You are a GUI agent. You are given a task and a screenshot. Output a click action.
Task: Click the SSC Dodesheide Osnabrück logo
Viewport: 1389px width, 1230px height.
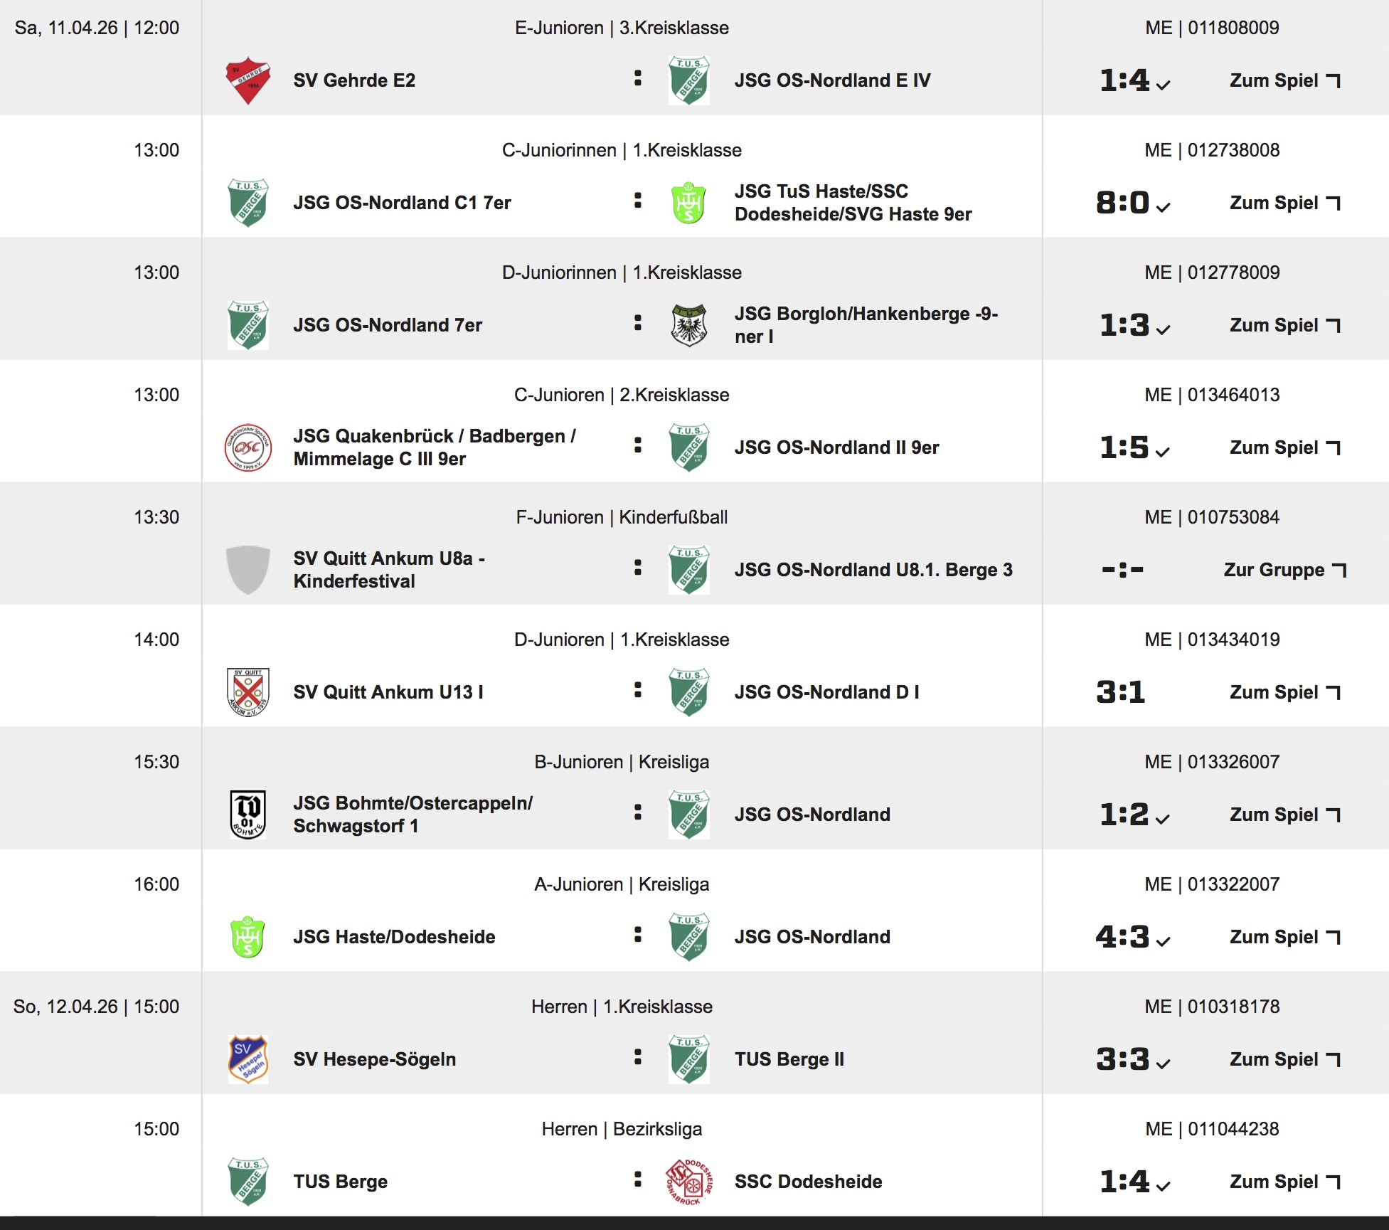tap(688, 1182)
